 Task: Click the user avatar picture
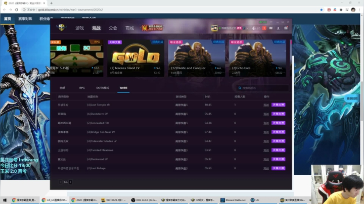click(214, 28)
